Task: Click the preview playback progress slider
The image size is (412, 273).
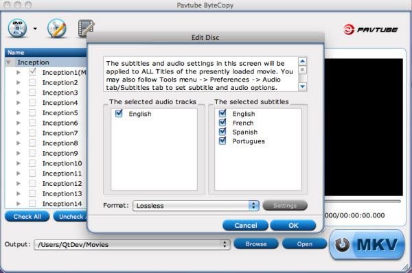Action: tap(363, 202)
